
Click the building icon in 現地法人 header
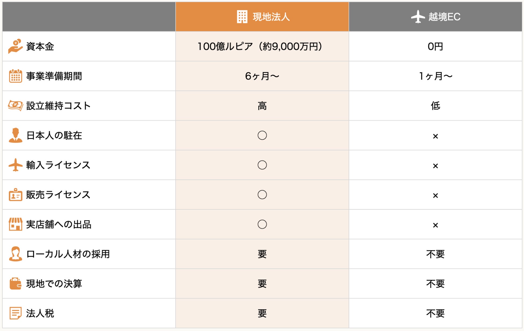point(242,17)
